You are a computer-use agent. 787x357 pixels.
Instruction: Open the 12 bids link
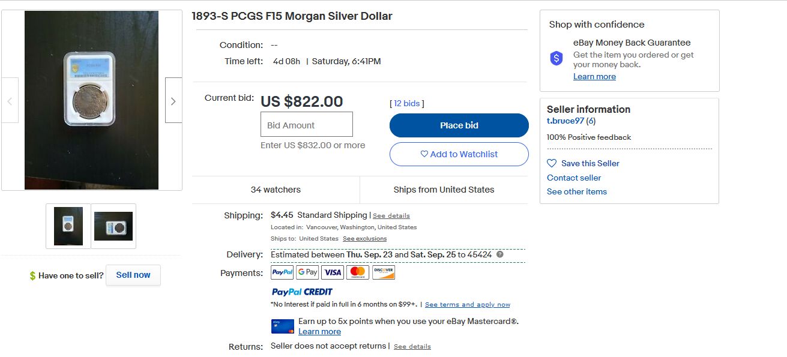(407, 103)
